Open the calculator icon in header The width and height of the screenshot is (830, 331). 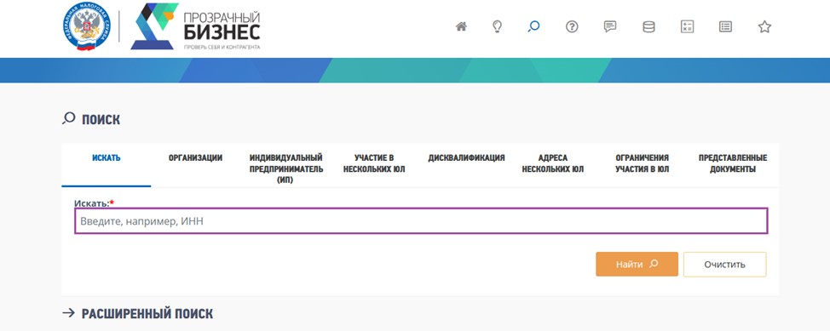687,26
